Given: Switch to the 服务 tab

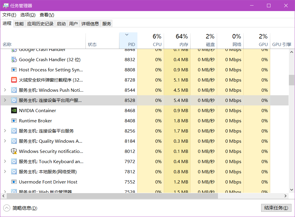Looking at the screenshot, I should coord(107,24).
